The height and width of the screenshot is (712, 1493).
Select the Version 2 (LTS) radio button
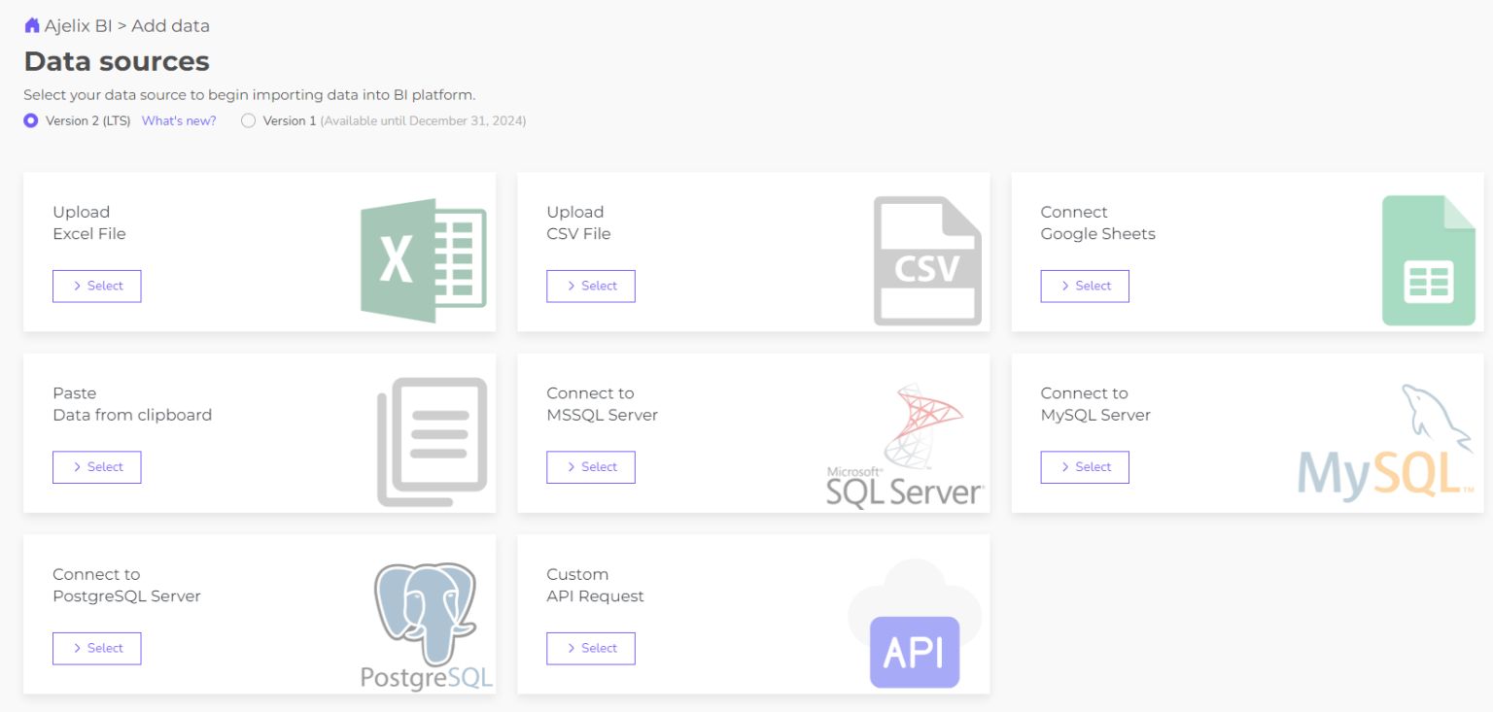pos(31,121)
